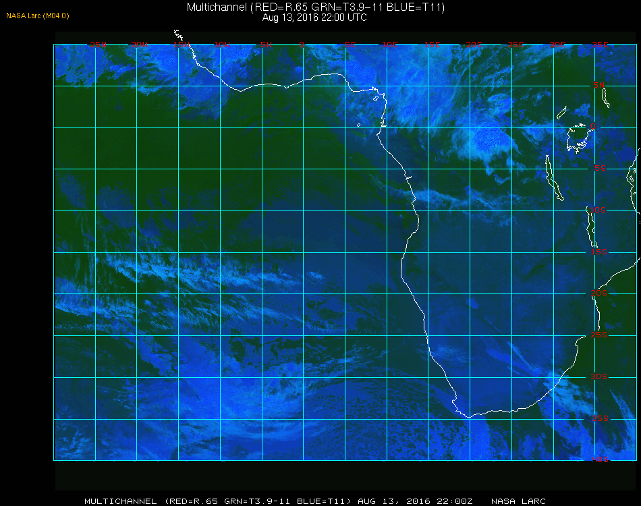Click the bottom "AUG 13, 2016 22:00Z" caption
This screenshot has width=641, height=506.
(x=415, y=501)
